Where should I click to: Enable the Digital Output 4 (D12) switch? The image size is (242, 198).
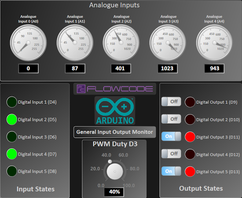pyautogui.click(x=171, y=154)
